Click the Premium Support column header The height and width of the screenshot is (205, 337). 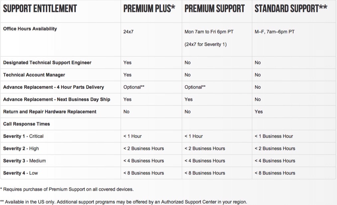coord(214,9)
